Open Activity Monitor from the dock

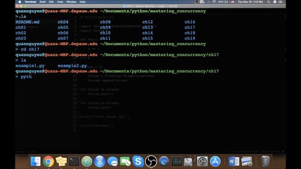pyautogui.click(x=177, y=161)
